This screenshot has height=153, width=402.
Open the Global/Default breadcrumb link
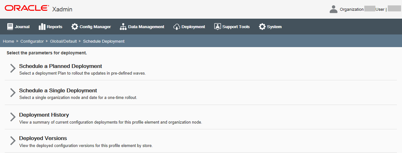63,41
